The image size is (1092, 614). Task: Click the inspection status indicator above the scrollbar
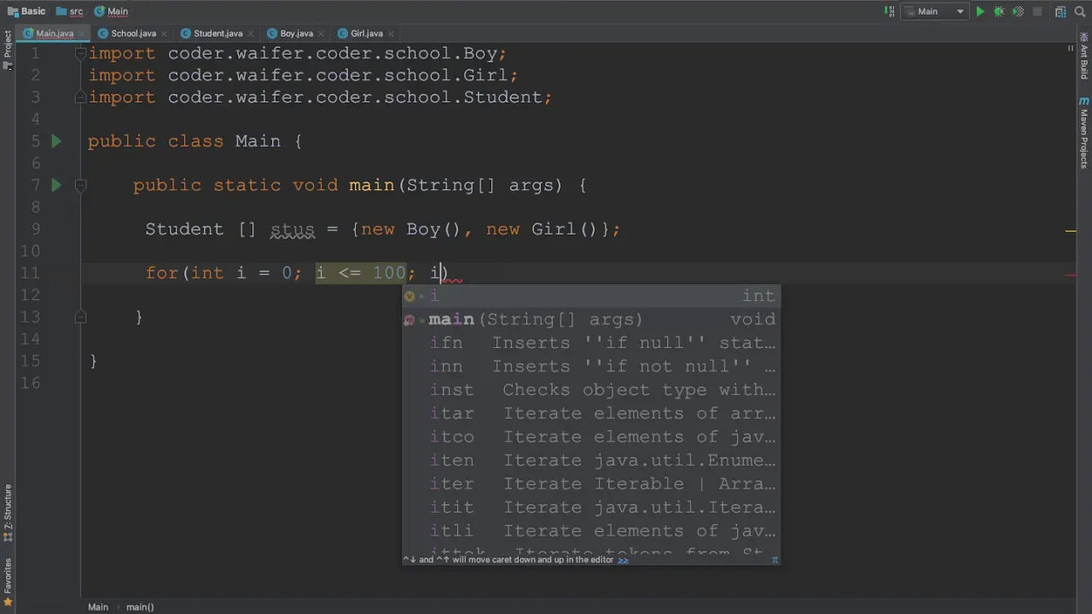(x=1070, y=49)
